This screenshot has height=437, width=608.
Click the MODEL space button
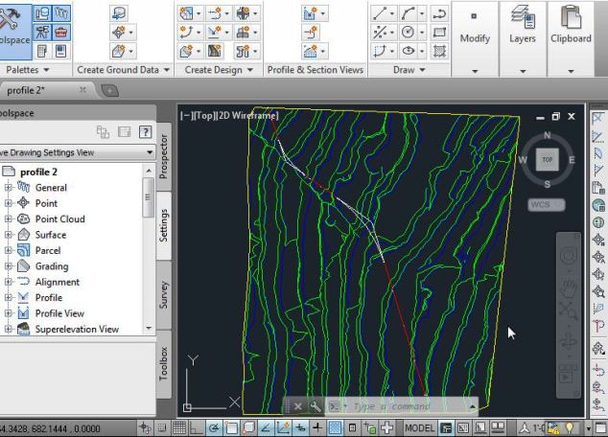point(419,428)
